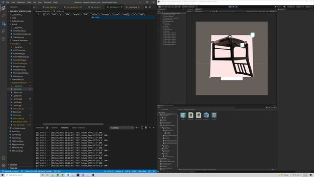Select the second C# script asset in Unity Project
The height and width of the screenshot is (177, 314).
[x=198, y=116]
